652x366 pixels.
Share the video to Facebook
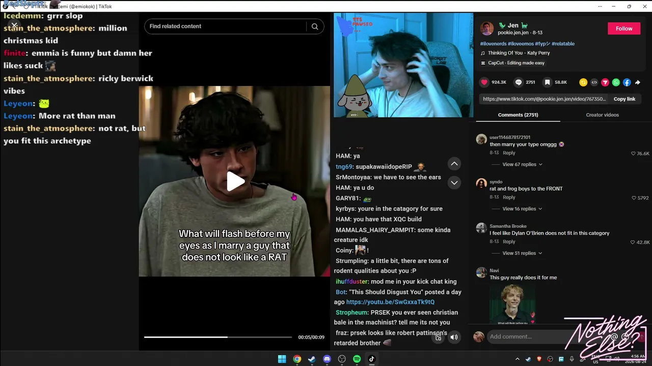(x=627, y=82)
